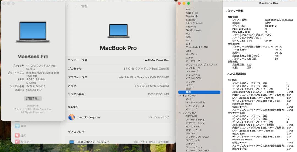Select インストール under ソフトウェア
This screenshot has height=152, width=297.
click(193, 126)
